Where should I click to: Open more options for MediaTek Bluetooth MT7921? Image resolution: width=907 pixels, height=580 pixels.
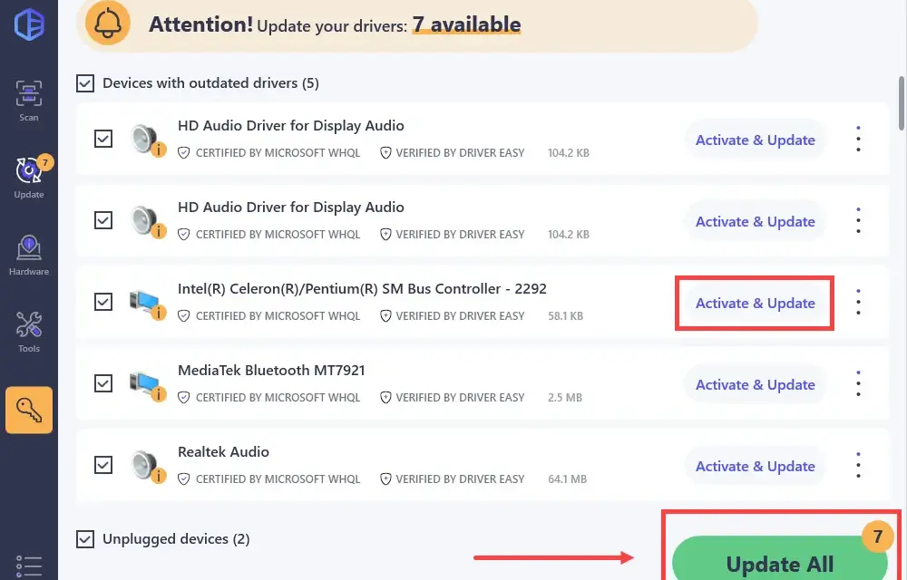coord(858,384)
